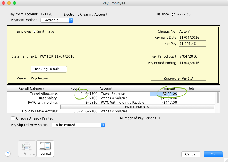This screenshot has width=228, height=162.
Task: Tick the Cheque Already Printed checkbox
Action: click(13, 118)
